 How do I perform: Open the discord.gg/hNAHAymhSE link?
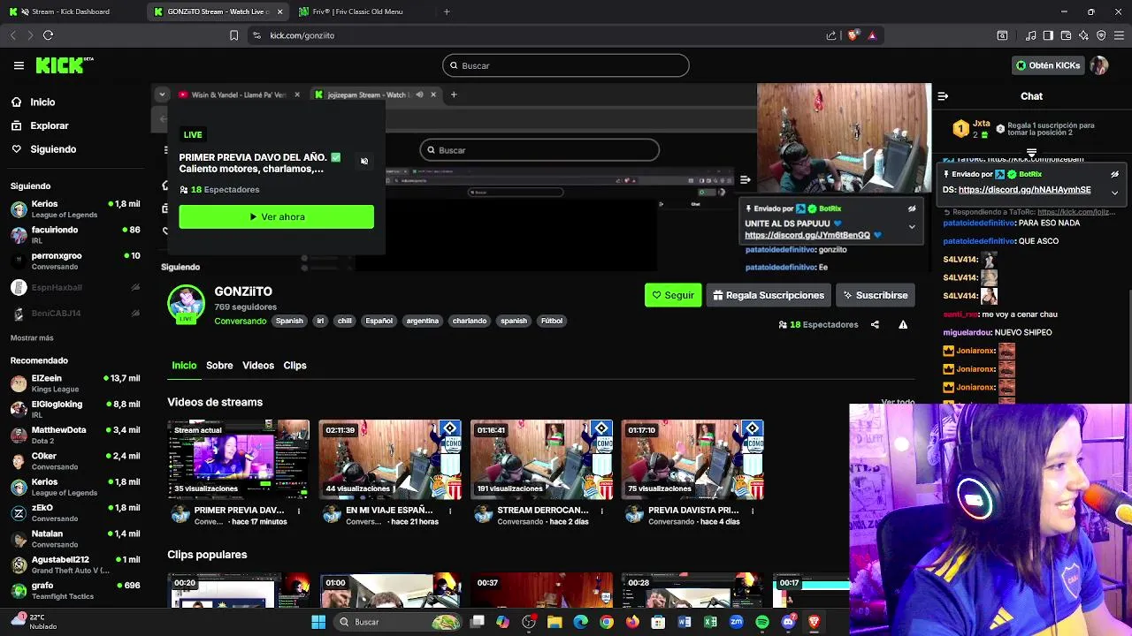tap(1024, 190)
